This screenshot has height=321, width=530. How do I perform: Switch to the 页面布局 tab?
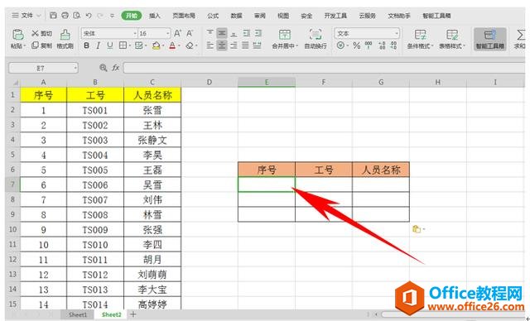184,16
